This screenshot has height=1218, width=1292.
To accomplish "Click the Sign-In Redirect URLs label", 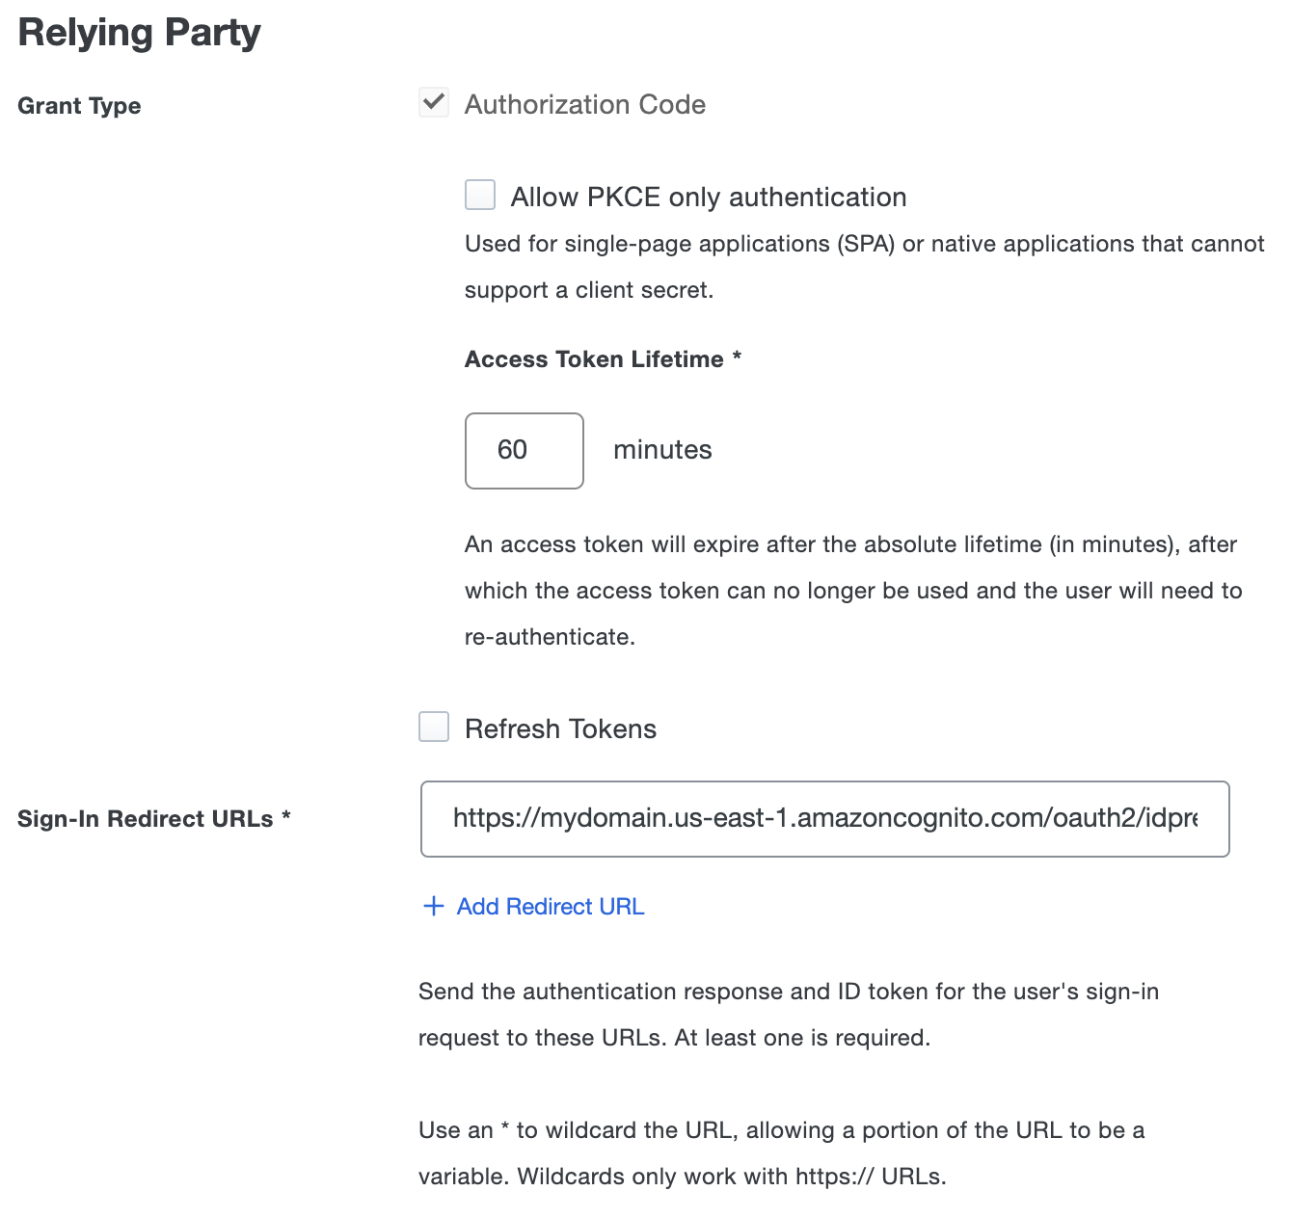I will coord(153,818).
